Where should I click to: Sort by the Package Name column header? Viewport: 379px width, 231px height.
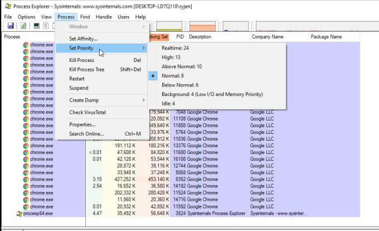point(326,37)
